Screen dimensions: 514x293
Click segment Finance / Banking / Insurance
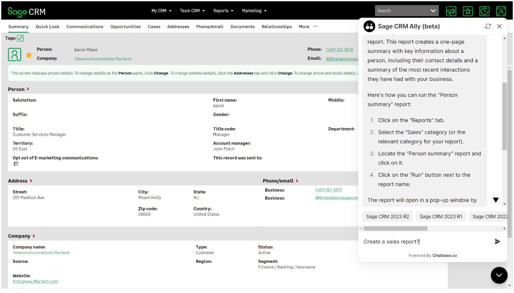click(x=286, y=267)
